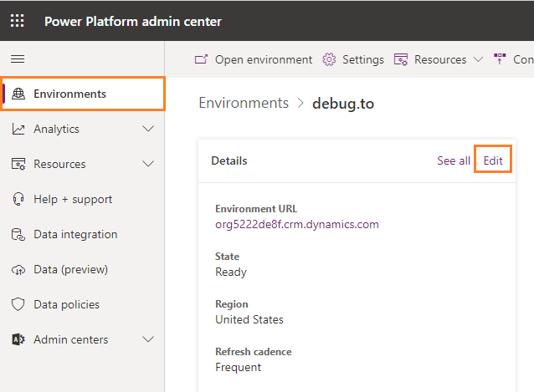Screen dimensions: 534x392
Task: Collapse the navigation hamburger menu
Action: (18, 59)
